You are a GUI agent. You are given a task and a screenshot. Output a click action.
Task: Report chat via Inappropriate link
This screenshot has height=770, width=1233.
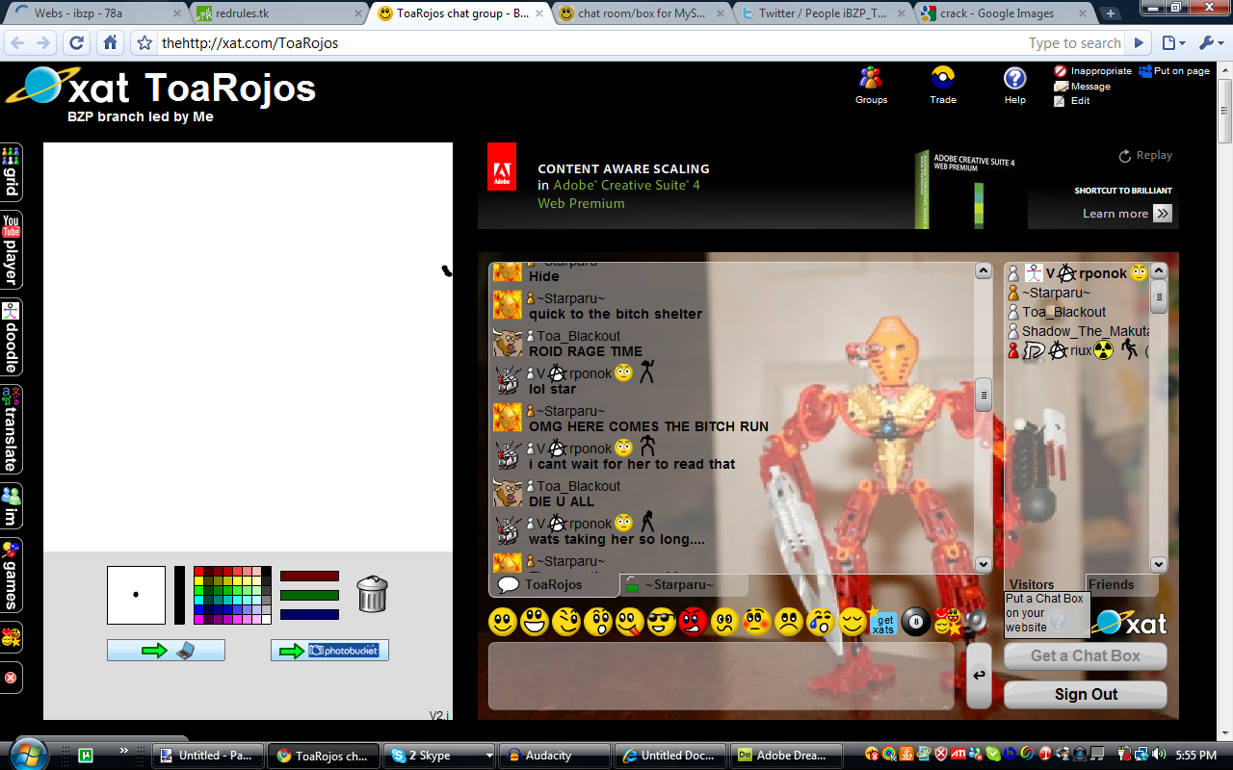[1093, 71]
